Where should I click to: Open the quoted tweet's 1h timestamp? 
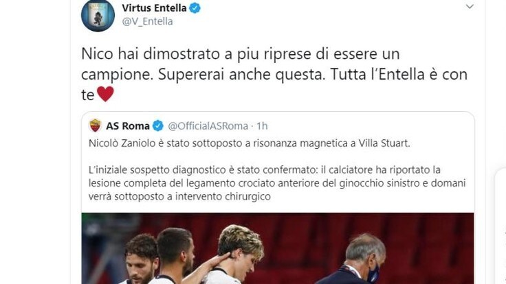point(263,126)
